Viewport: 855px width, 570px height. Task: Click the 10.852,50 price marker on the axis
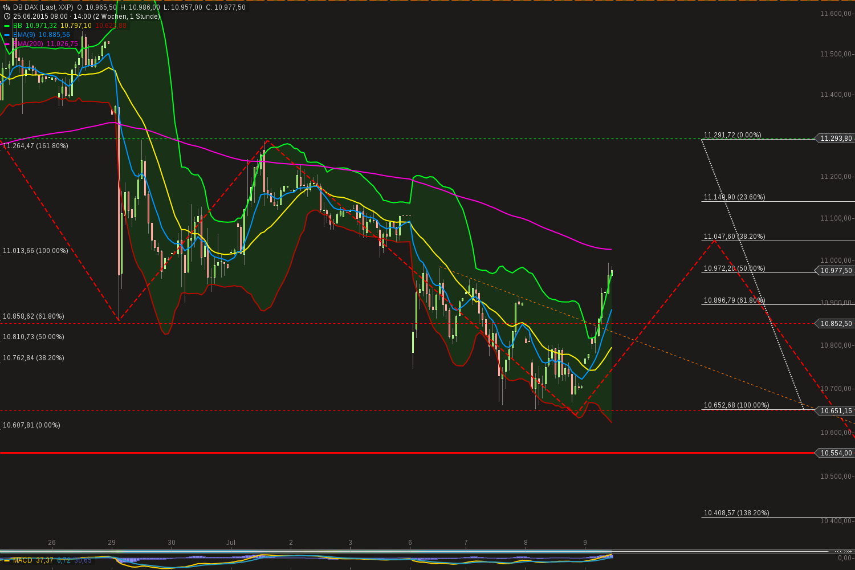[x=835, y=323]
